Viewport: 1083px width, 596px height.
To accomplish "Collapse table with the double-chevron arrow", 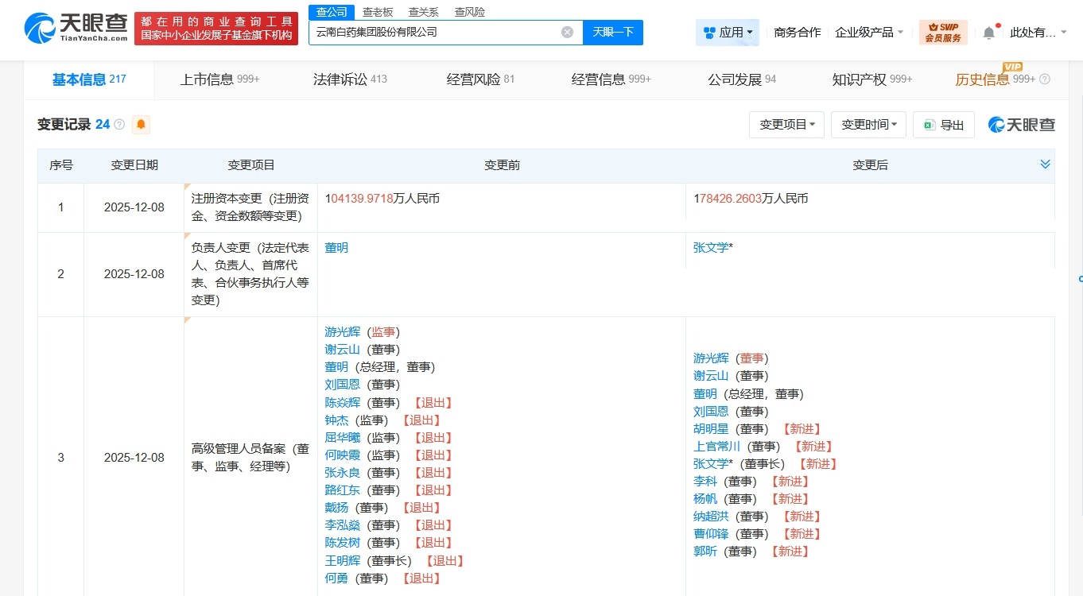I will pos(1043,164).
